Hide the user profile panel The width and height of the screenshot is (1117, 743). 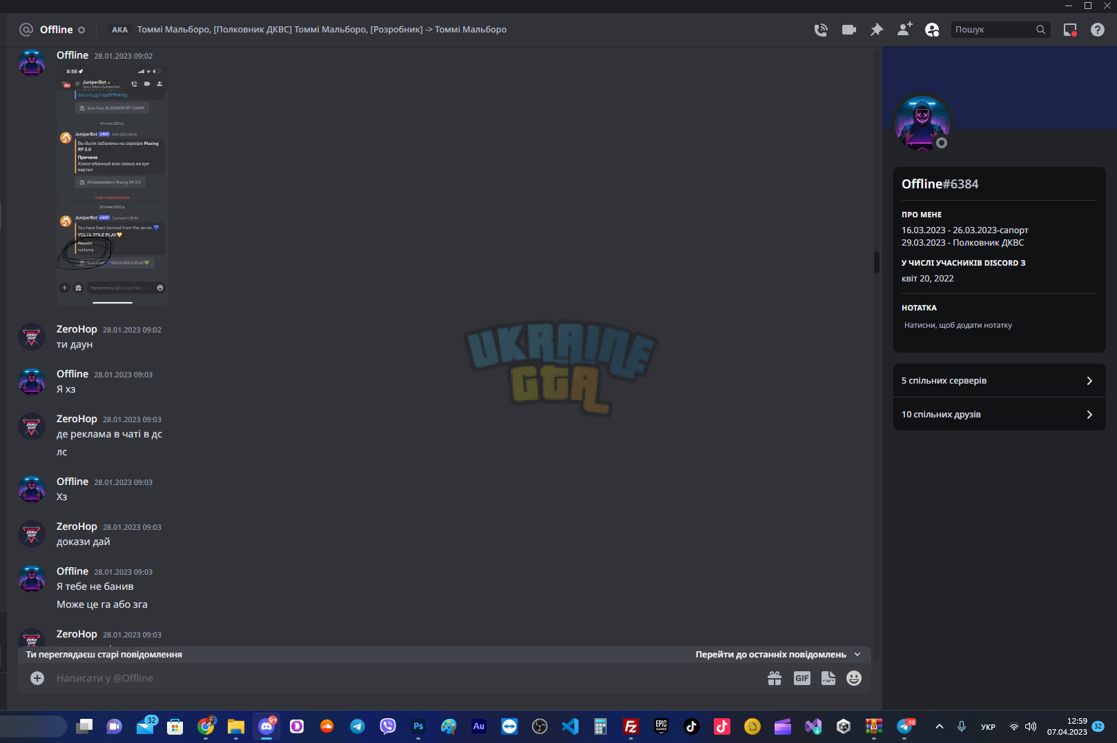[x=932, y=30]
